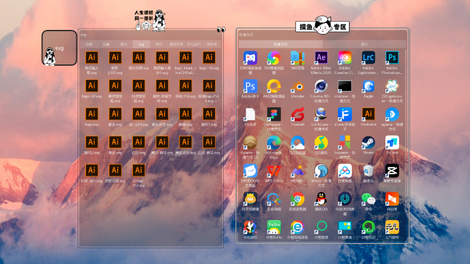Image resolution: width=470 pixels, height=264 pixels.
Task: Select the logo-16.svg file
Action: tap(209, 58)
